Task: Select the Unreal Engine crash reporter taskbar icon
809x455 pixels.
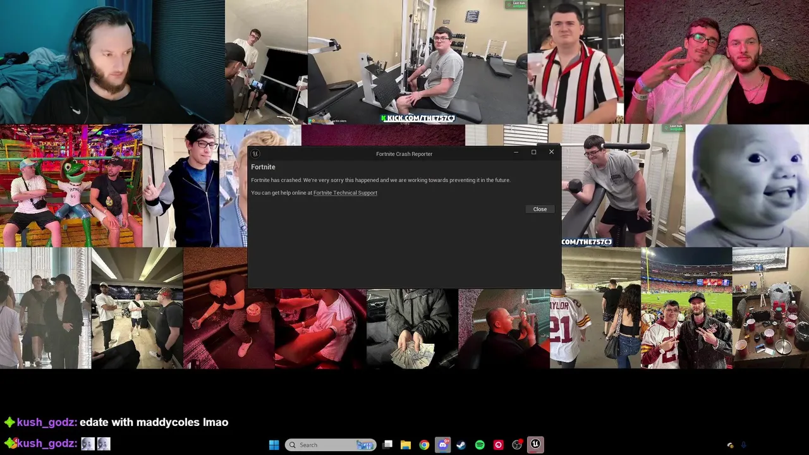Action: 535,445
